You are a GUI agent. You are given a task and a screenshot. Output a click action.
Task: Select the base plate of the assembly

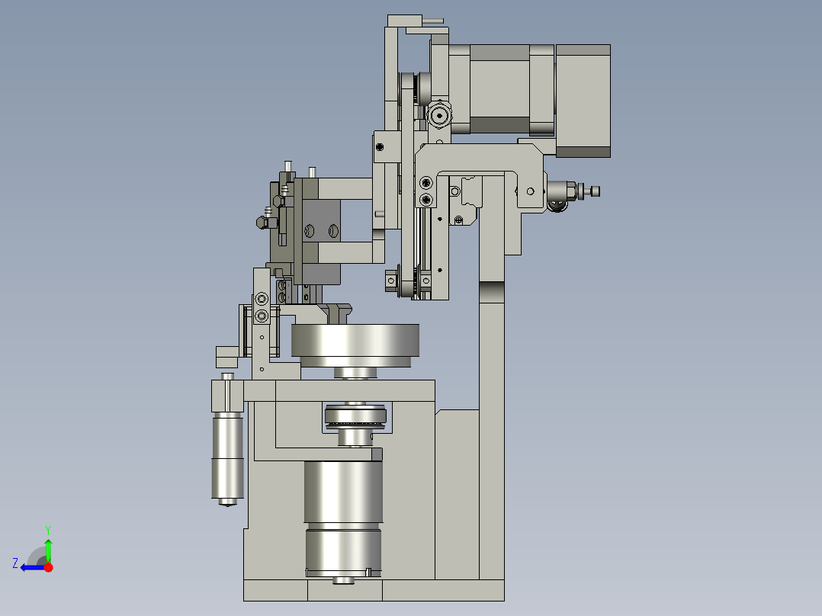click(x=374, y=590)
